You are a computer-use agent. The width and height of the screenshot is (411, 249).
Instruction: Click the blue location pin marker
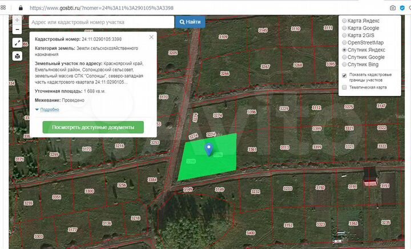[209, 149]
